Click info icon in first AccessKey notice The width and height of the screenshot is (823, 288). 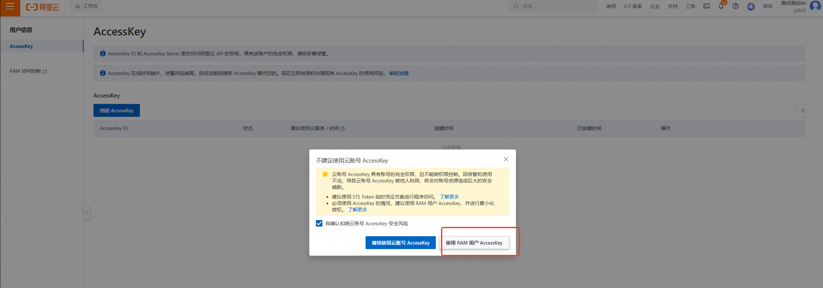(103, 53)
